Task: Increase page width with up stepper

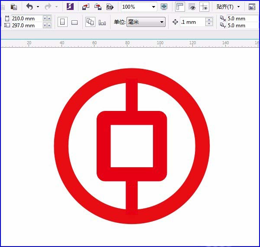Action: tap(49, 18)
